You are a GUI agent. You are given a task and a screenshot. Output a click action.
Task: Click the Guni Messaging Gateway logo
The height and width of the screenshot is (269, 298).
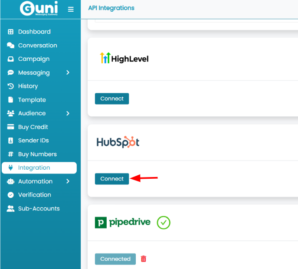[x=39, y=8]
